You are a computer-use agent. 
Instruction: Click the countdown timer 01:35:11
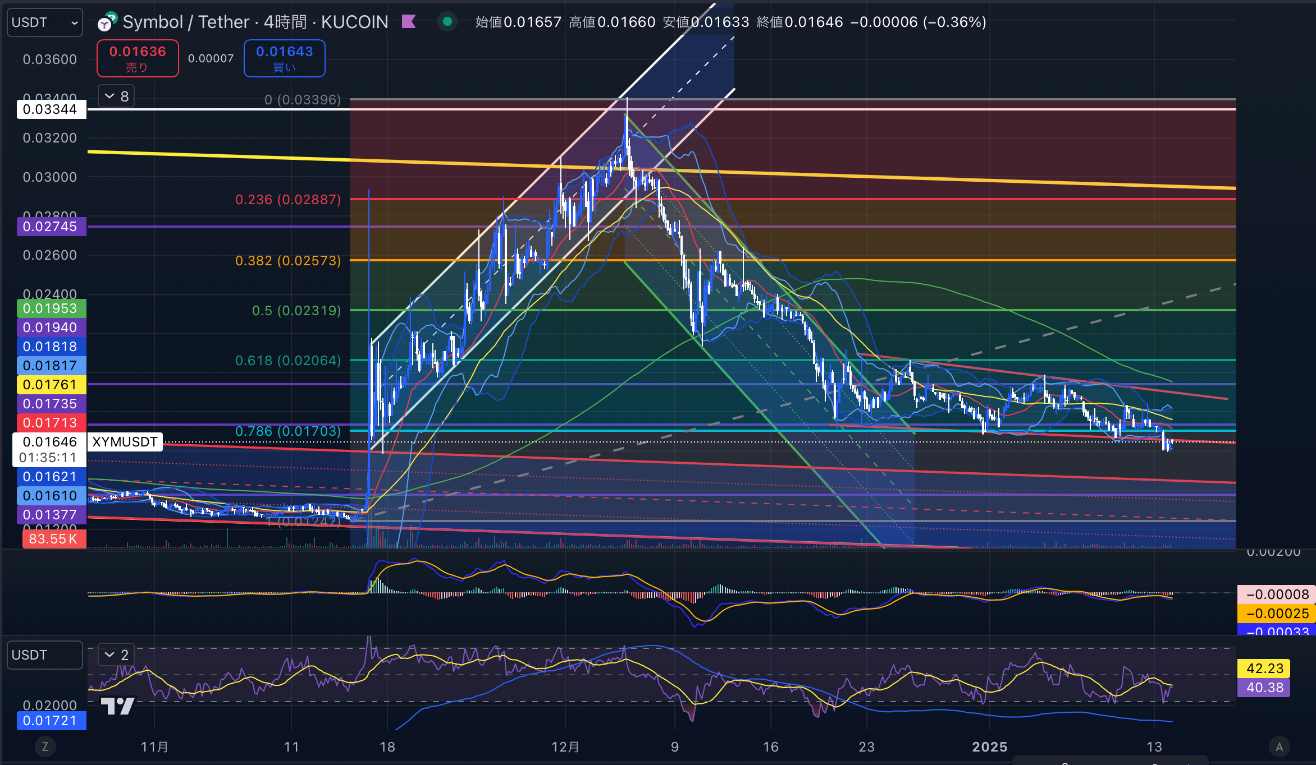coord(48,458)
